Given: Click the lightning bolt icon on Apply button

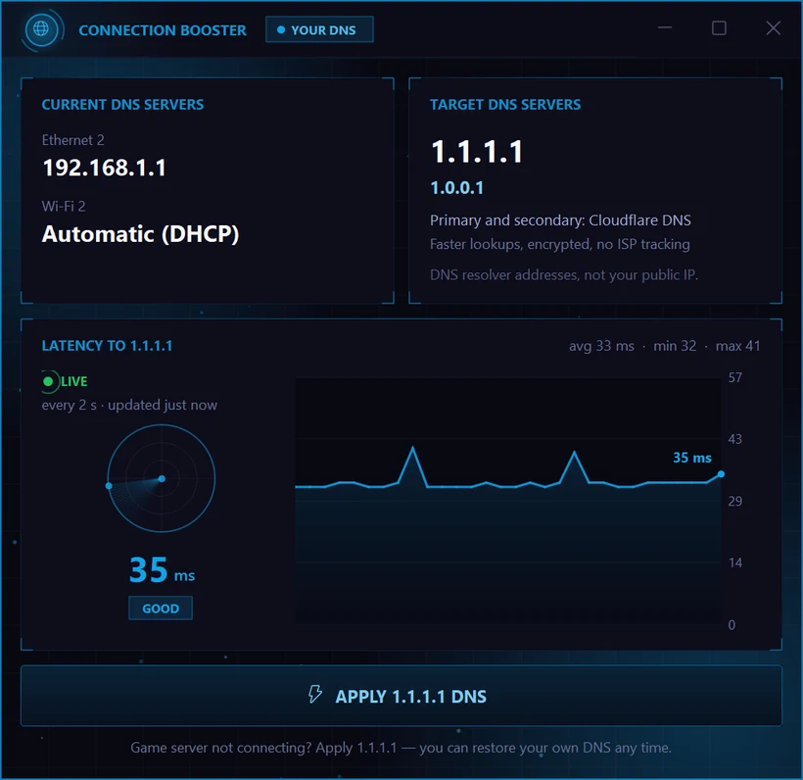Looking at the screenshot, I should (x=315, y=695).
